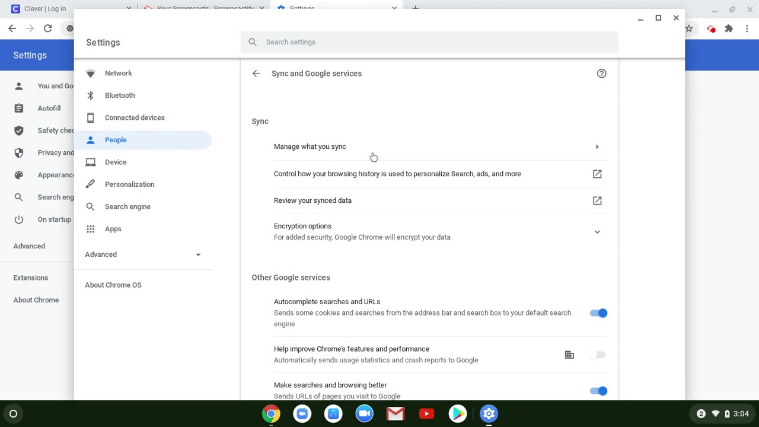Image resolution: width=759 pixels, height=427 pixels.
Task: Expand Manage what you sync arrow
Action: (597, 146)
